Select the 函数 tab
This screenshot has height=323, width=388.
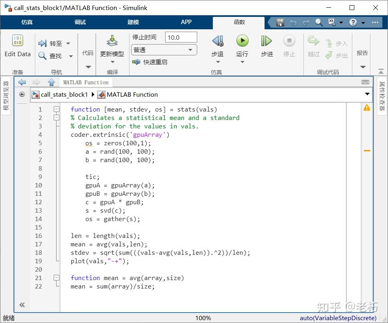coord(239,22)
